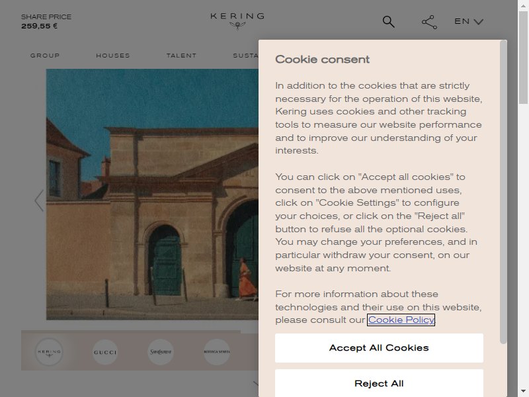The width and height of the screenshot is (529, 397).
Task: Select the Bottega Veneta brand circle
Action: point(217,352)
